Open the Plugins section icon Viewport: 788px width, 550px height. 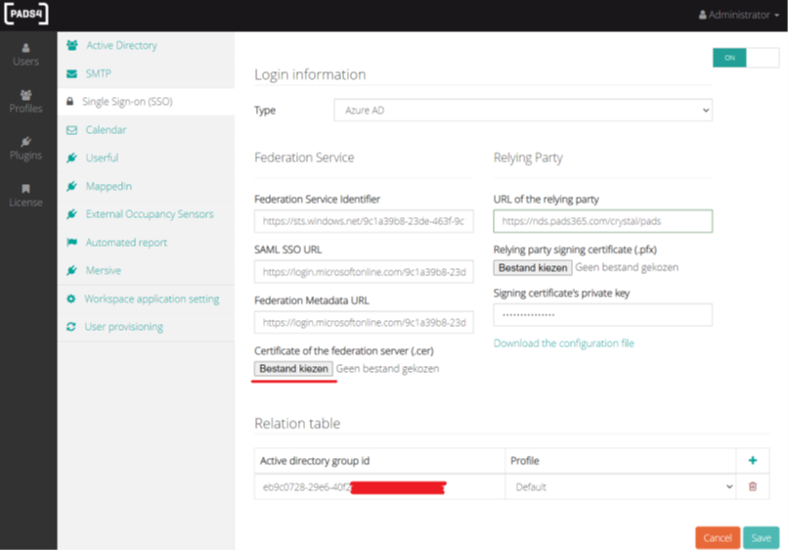[x=25, y=141]
